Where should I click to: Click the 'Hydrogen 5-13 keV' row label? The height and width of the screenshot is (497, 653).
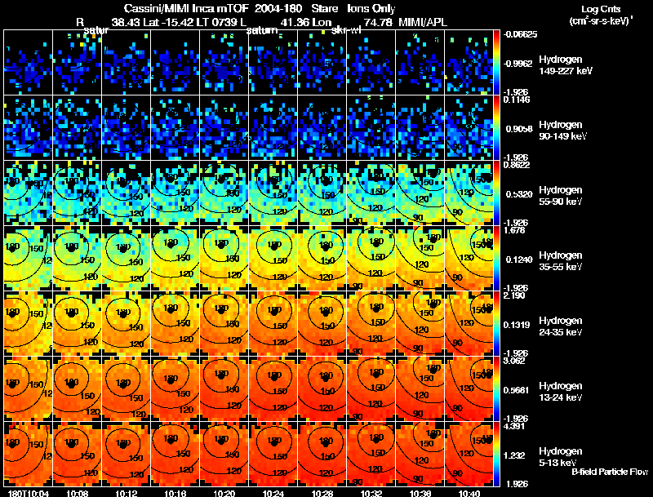[561, 457]
